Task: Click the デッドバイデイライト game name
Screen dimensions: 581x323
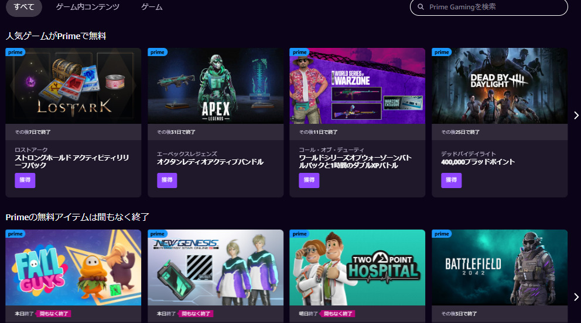Action: pyautogui.click(x=469, y=154)
